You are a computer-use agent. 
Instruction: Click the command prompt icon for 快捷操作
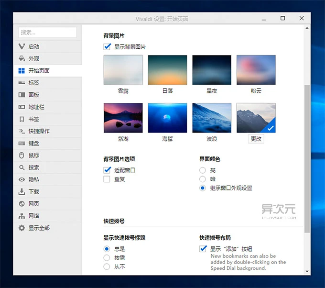pyautogui.click(x=22, y=131)
